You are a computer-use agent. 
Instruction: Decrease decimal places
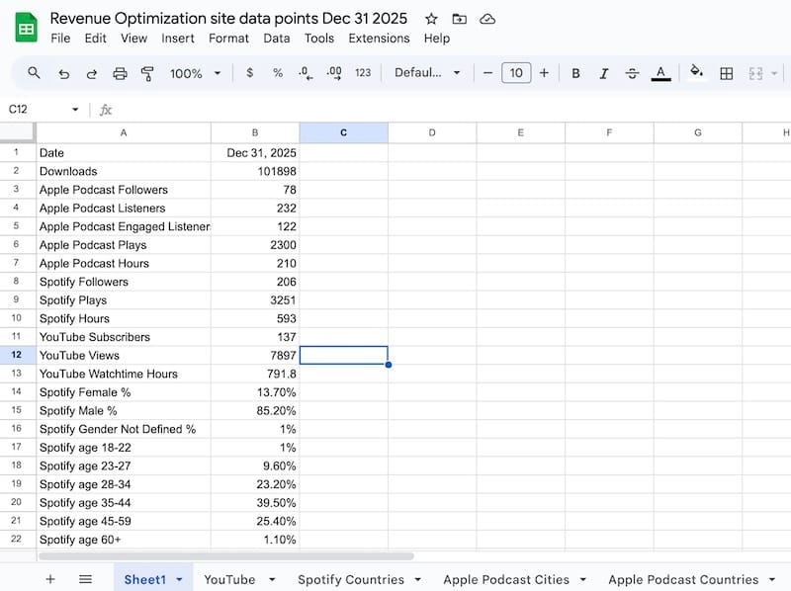coord(306,73)
